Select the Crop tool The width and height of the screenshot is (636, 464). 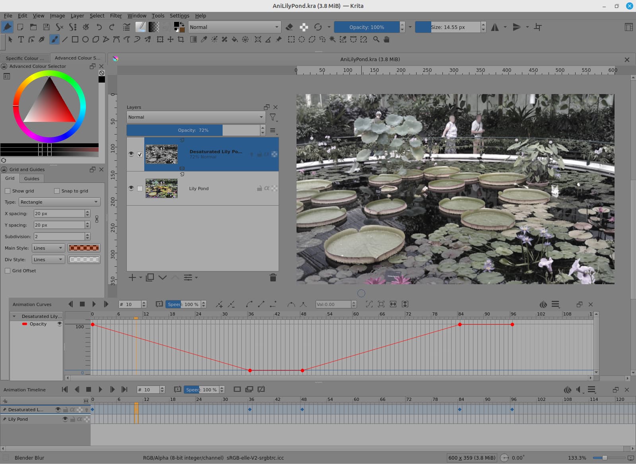[181, 39]
